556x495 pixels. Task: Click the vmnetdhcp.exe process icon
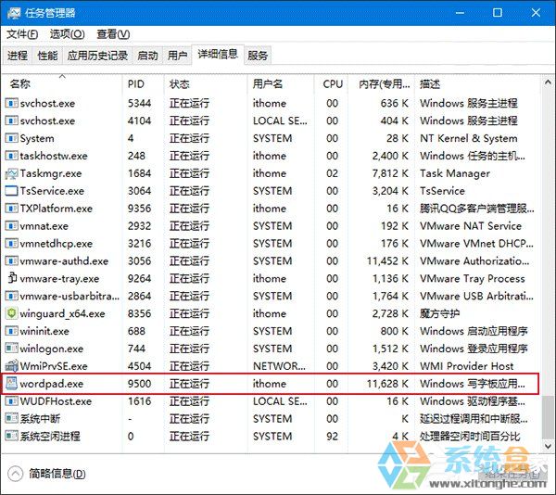[x=11, y=244]
